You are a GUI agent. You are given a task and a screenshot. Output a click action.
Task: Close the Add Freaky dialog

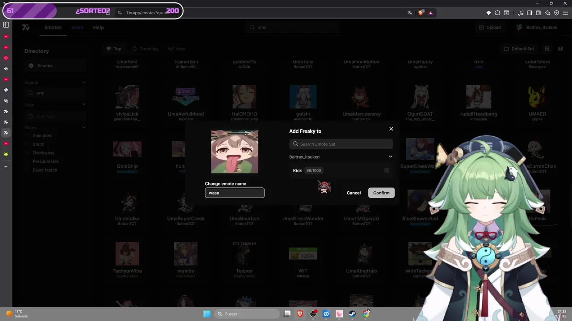391,129
